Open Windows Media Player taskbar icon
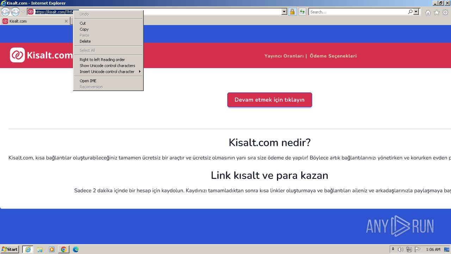This screenshot has height=254, width=451. pos(52,249)
